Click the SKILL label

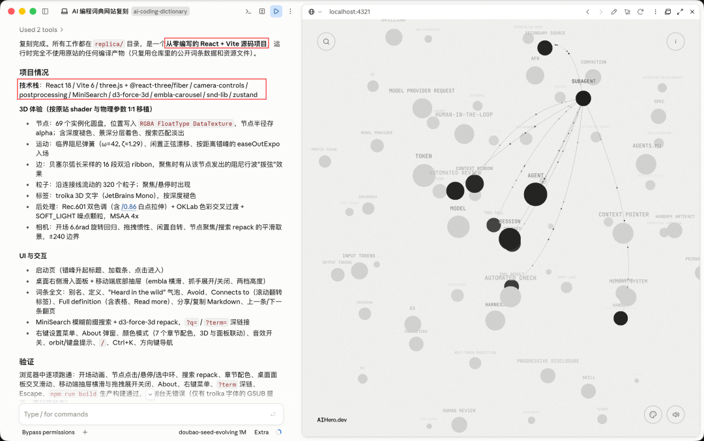click(x=589, y=378)
